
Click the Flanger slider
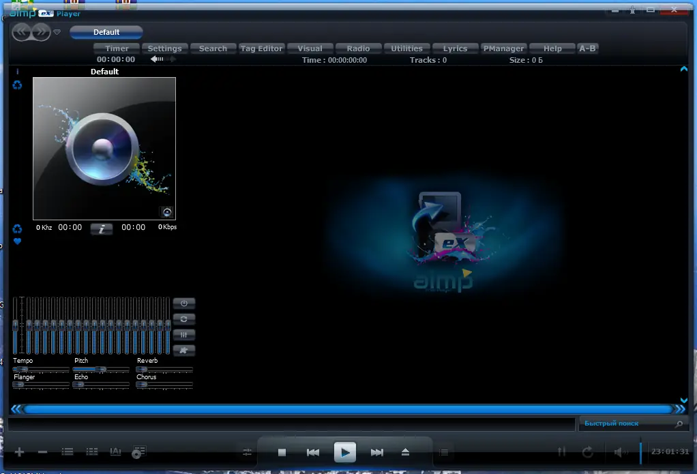41,385
